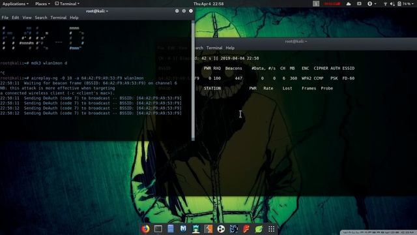This screenshot has width=417, height=235.
Task: Open Search menu in left terminal
Action: pyautogui.click(x=41, y=18)
